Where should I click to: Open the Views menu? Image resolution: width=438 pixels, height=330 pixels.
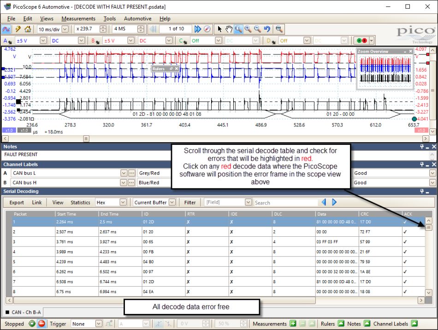coord(47,19)
